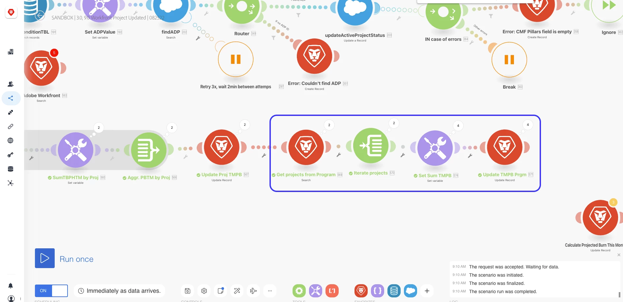This screenshot has height=302, width=623.
Task: Click the red badge 5 on Adobe Workfront module
Action: (x=54, y=53)
